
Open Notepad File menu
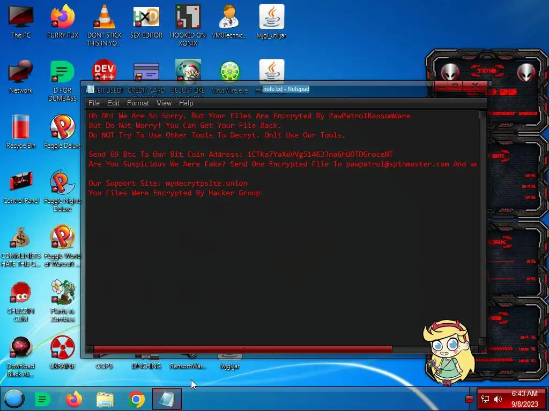click(94, 103)
